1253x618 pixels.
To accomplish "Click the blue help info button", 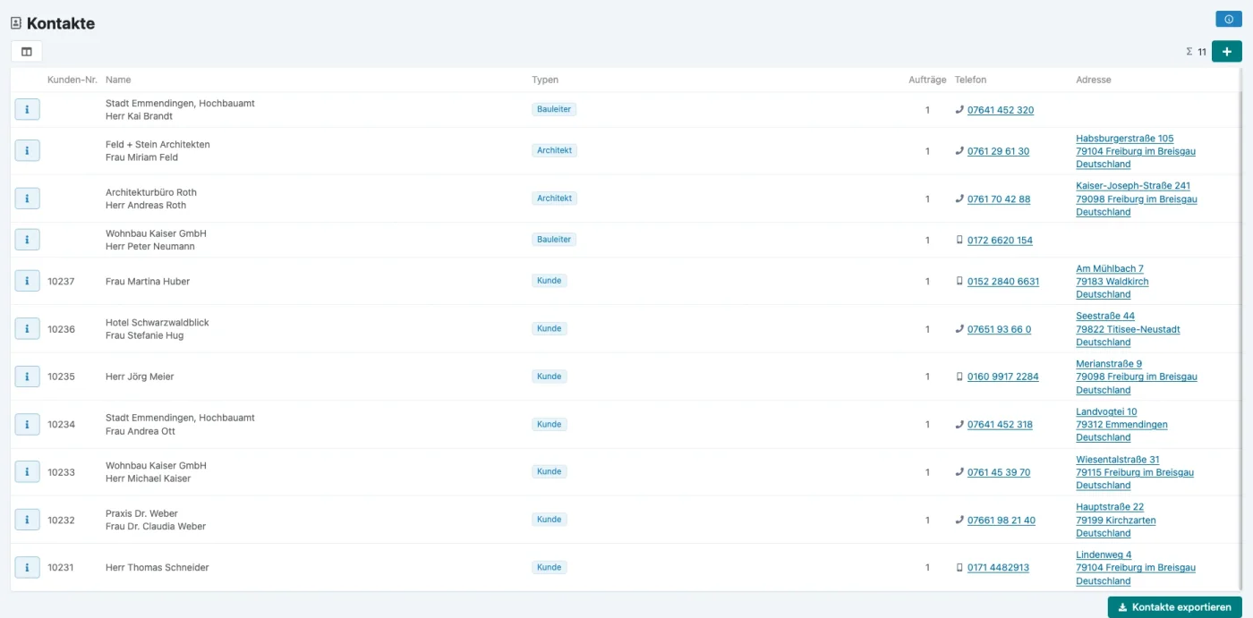I will tap(1228, 19).
